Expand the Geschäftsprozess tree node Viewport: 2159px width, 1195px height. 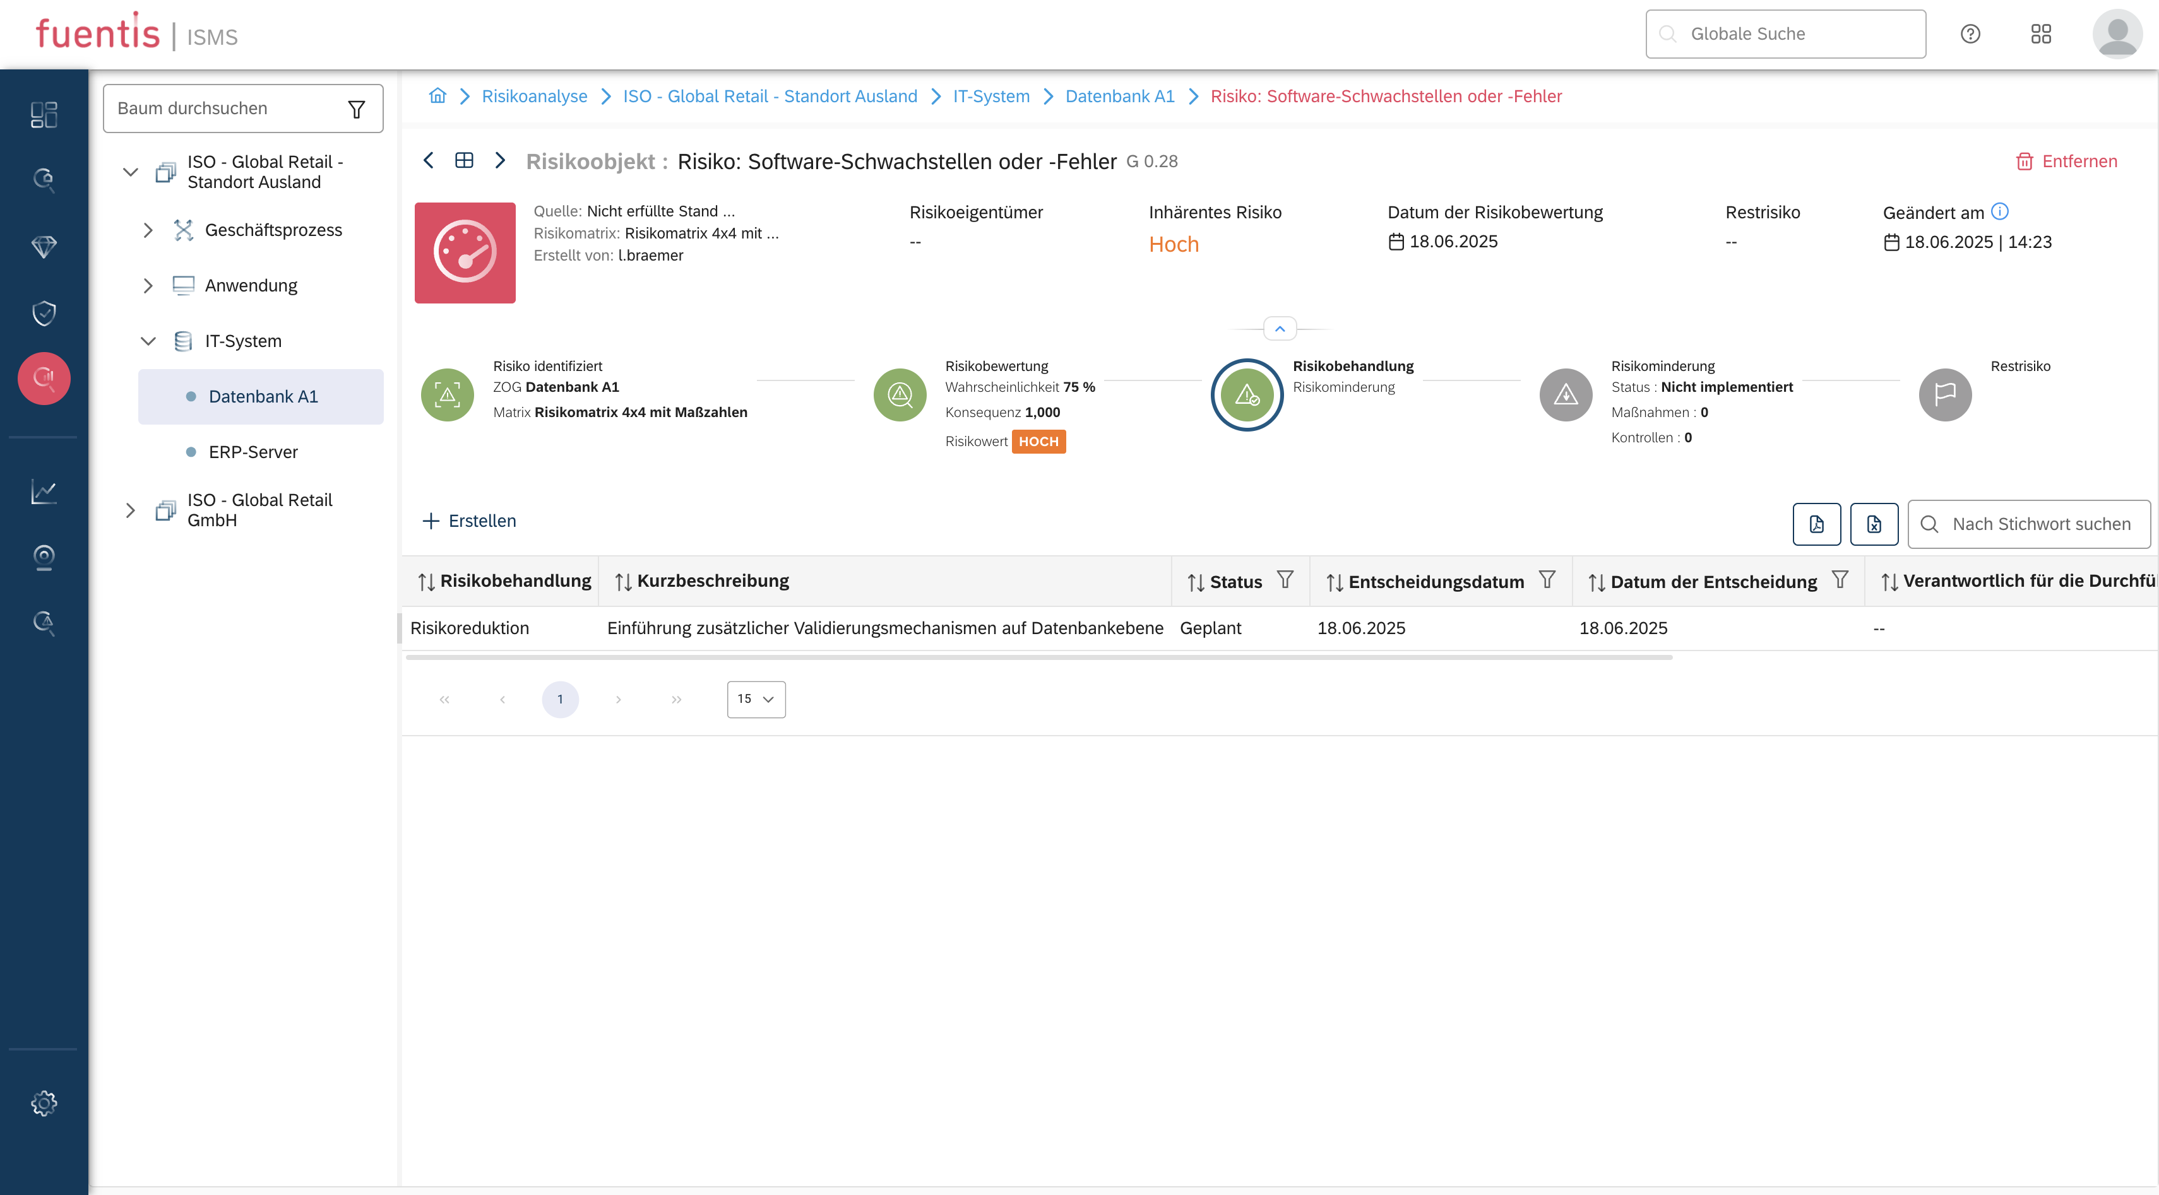(148, 230)
